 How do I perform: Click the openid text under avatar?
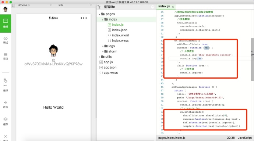pos(53,64)
